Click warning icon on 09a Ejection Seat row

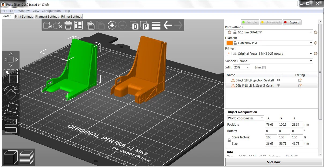click(x=233, y=80)
